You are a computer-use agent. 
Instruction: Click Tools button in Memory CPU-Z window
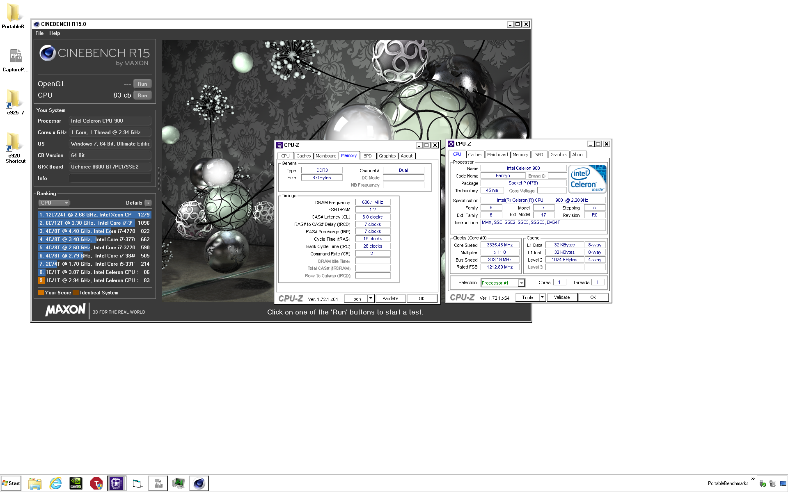click(x=356, y=299)
